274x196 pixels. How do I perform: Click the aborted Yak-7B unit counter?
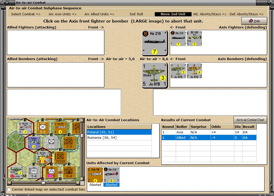pyautogui.click(x=95, y=175)
